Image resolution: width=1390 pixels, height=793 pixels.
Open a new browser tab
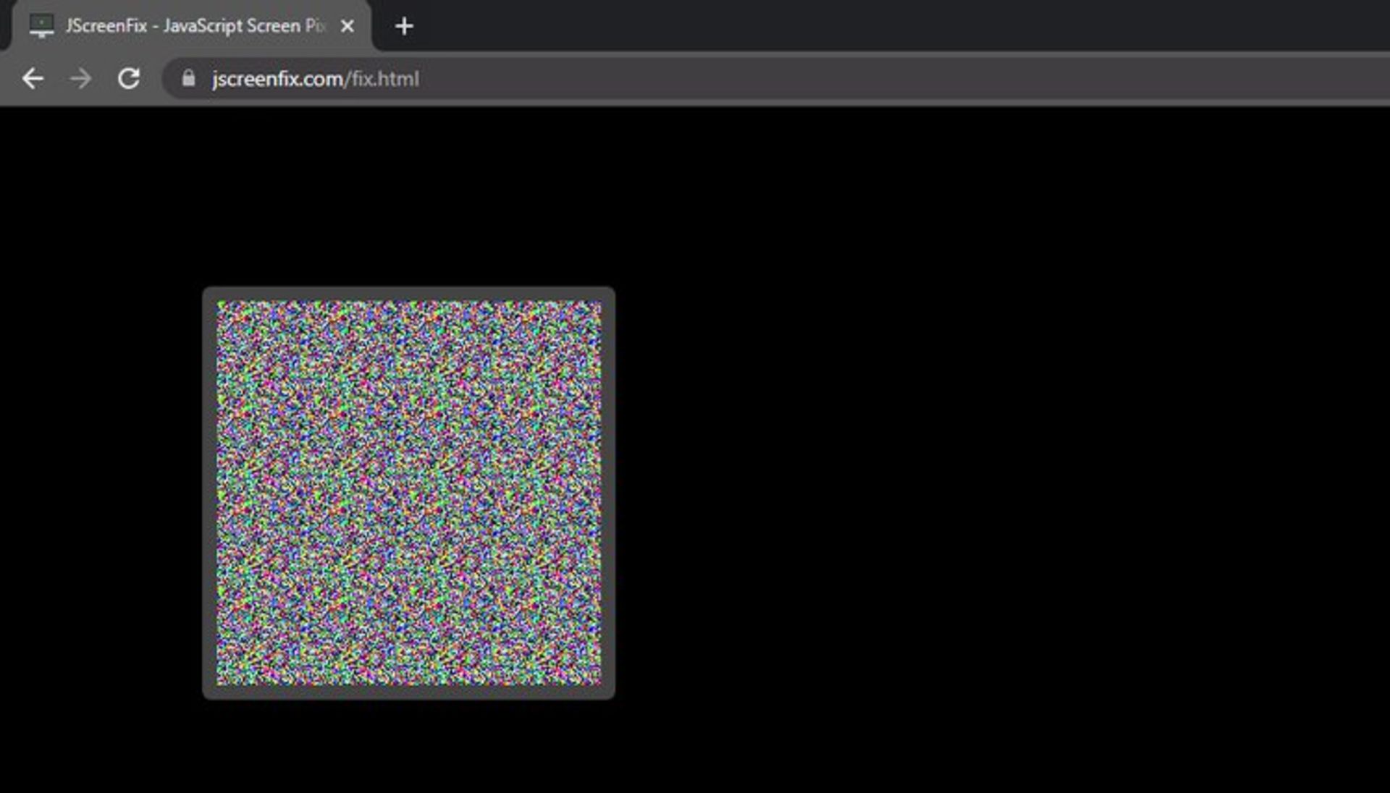coord(404,26)
